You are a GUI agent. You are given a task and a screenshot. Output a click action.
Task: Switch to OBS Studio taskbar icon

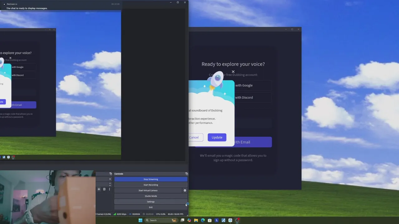[x=237, y=220]
